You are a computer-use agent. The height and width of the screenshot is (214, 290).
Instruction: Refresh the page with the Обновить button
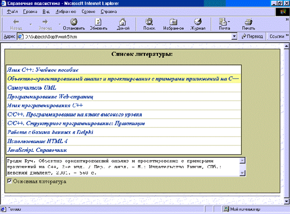98,23
